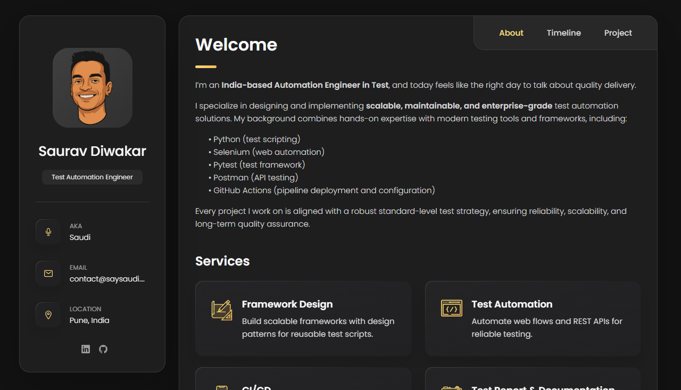
Task: Click the contact@saysaudi email address
Action: pos(106,279)
